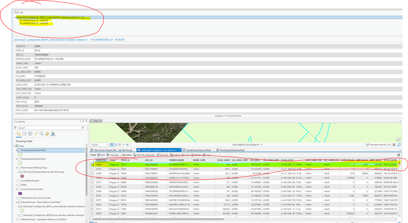408x223 pixels.
Task: Toggle Filtered Parcels - Fiber Distance checkbox
Action: tap(19, 202)
